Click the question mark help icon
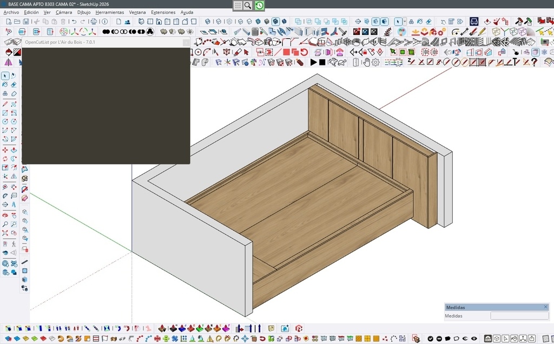Viewport: 554px width, 344px height. (x=534, y=62)
